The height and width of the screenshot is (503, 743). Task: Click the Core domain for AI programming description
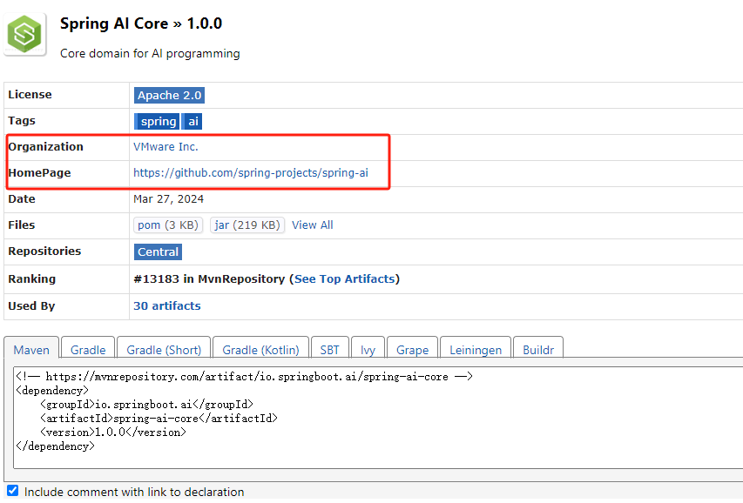[150, 54]
